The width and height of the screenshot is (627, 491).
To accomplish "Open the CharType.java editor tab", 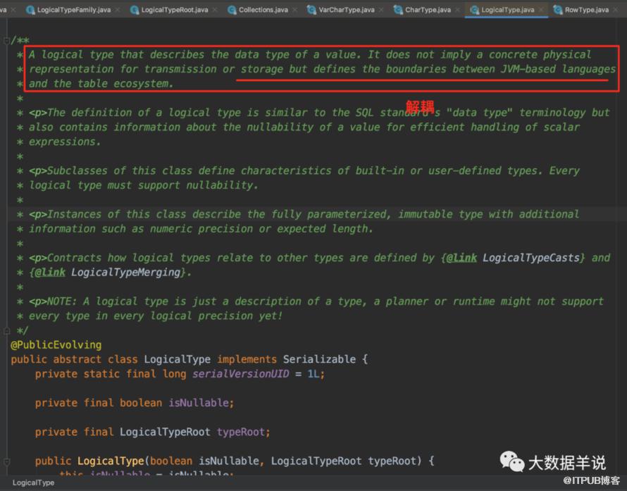I will click(x=428, y=10).
